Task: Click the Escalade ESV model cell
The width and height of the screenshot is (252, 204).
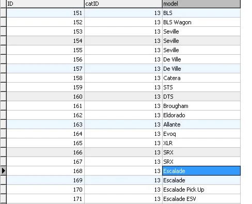Action: coord(201,199)
